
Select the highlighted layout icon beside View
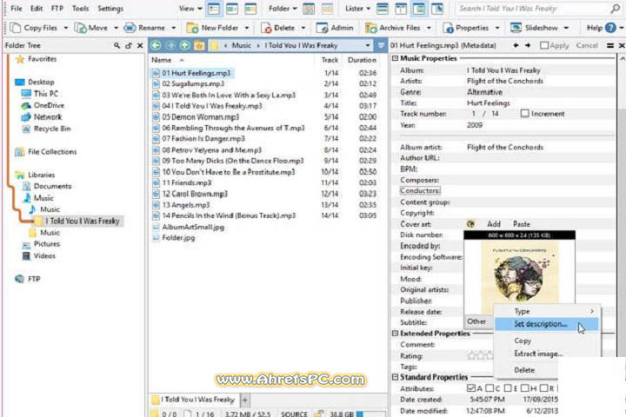pos(214,9)
